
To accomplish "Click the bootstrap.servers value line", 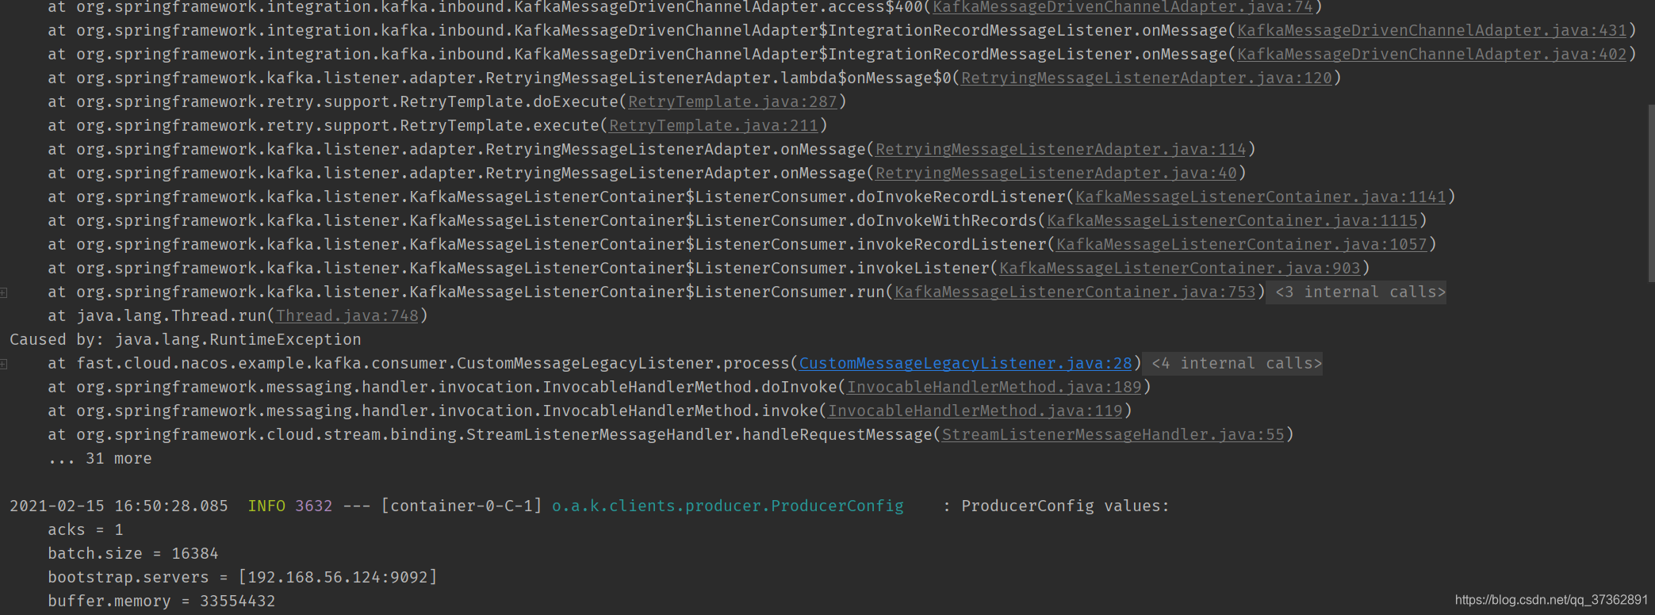I will (243, 578).
